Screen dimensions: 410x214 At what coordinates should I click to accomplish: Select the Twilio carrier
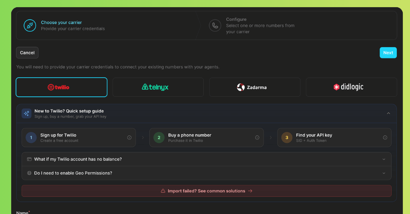click(61, 87)
